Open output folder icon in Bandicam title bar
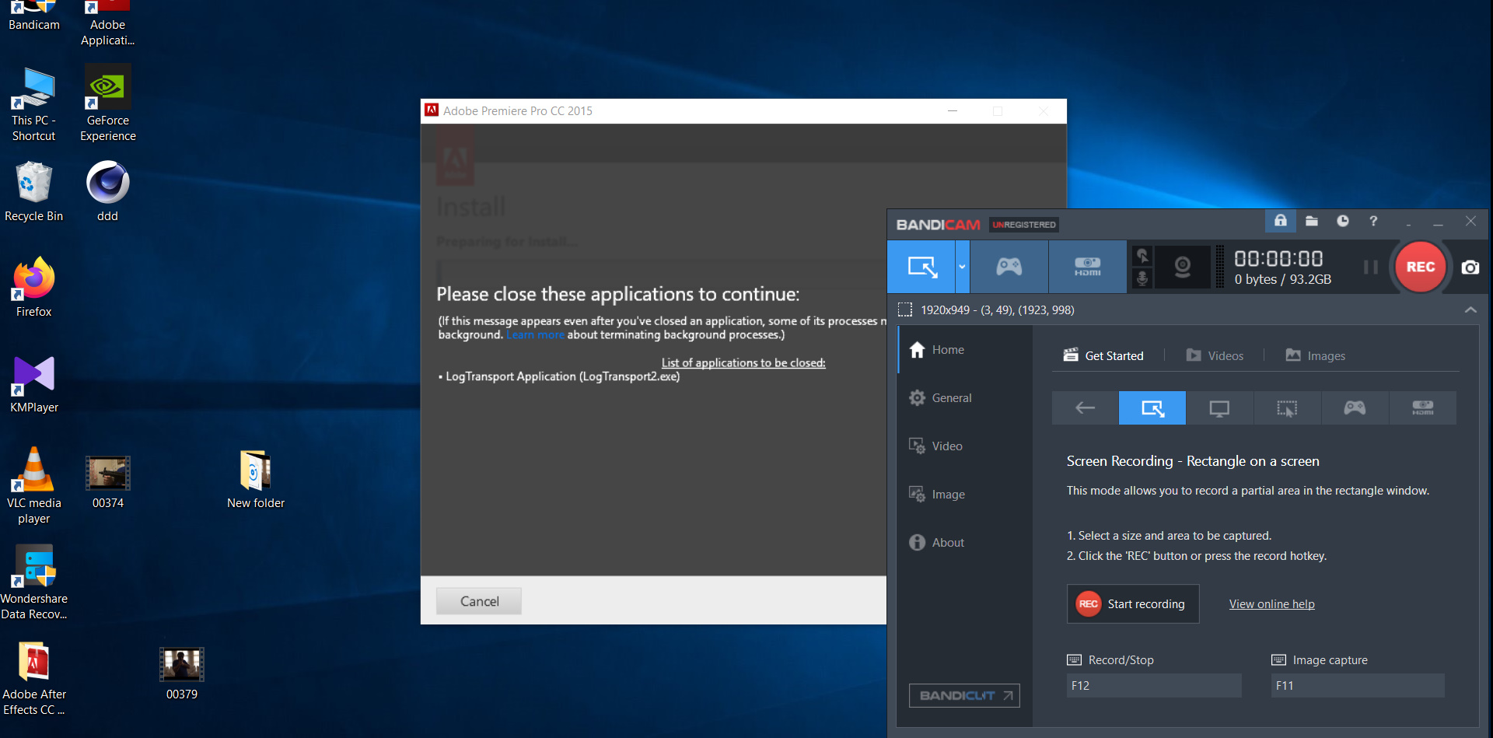1493x738 pixels. [1312, 221]
